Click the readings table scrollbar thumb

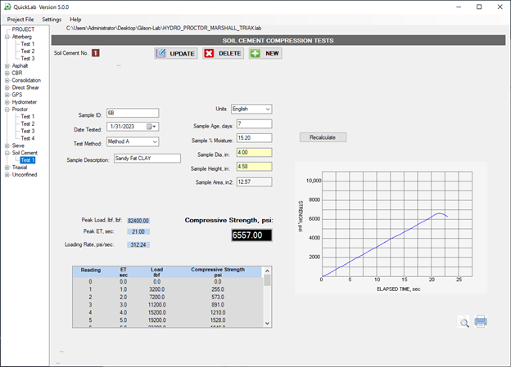[x=267, y=280]
